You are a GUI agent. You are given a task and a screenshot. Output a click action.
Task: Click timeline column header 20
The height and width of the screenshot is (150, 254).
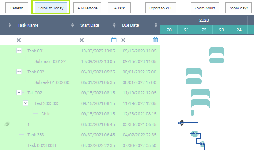169,30
